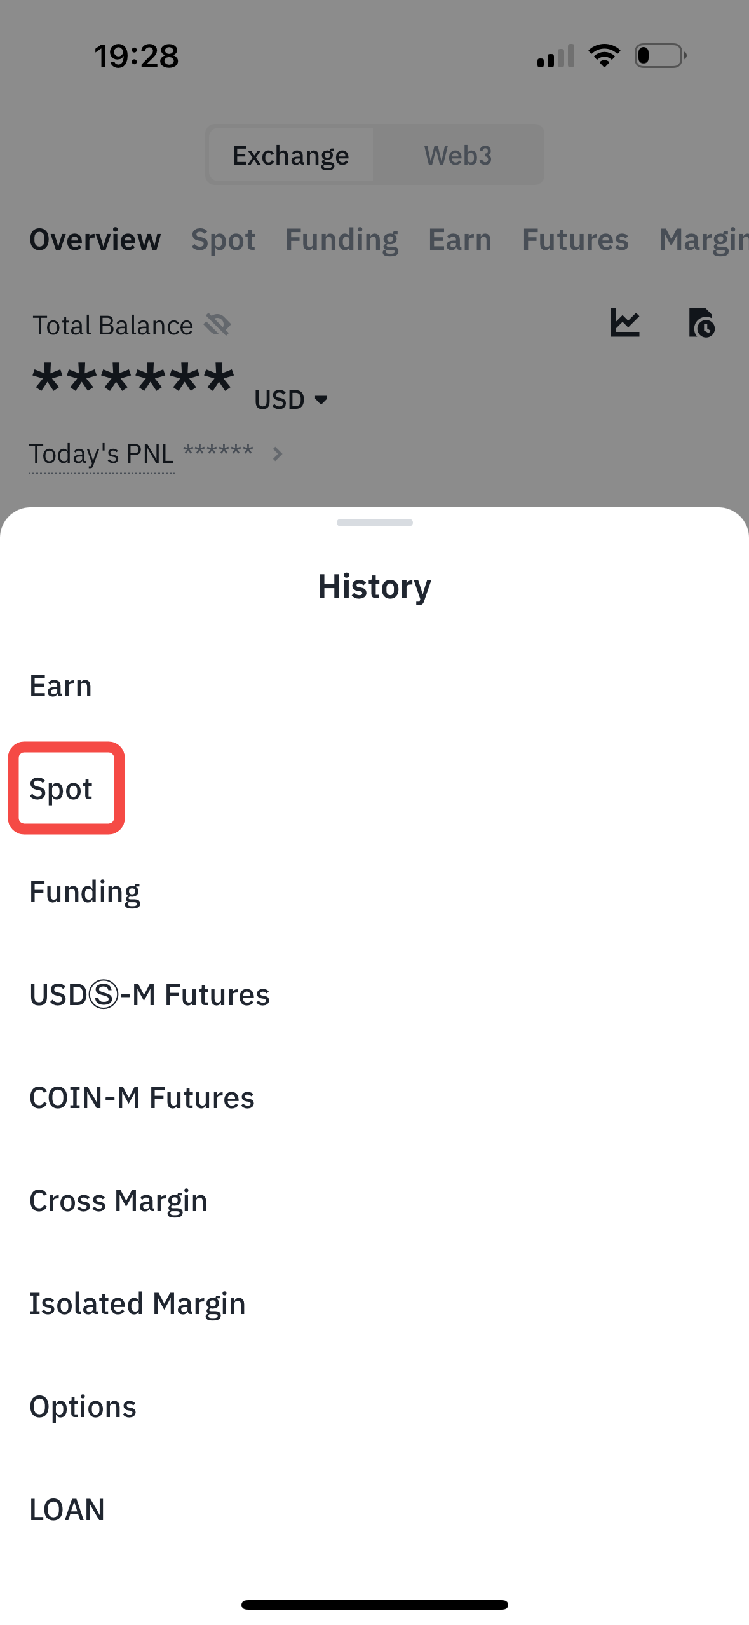Open the transaction history clock icon
Image resolution: width=749 pixels, height=1625 pixels.
pos(701,323)
